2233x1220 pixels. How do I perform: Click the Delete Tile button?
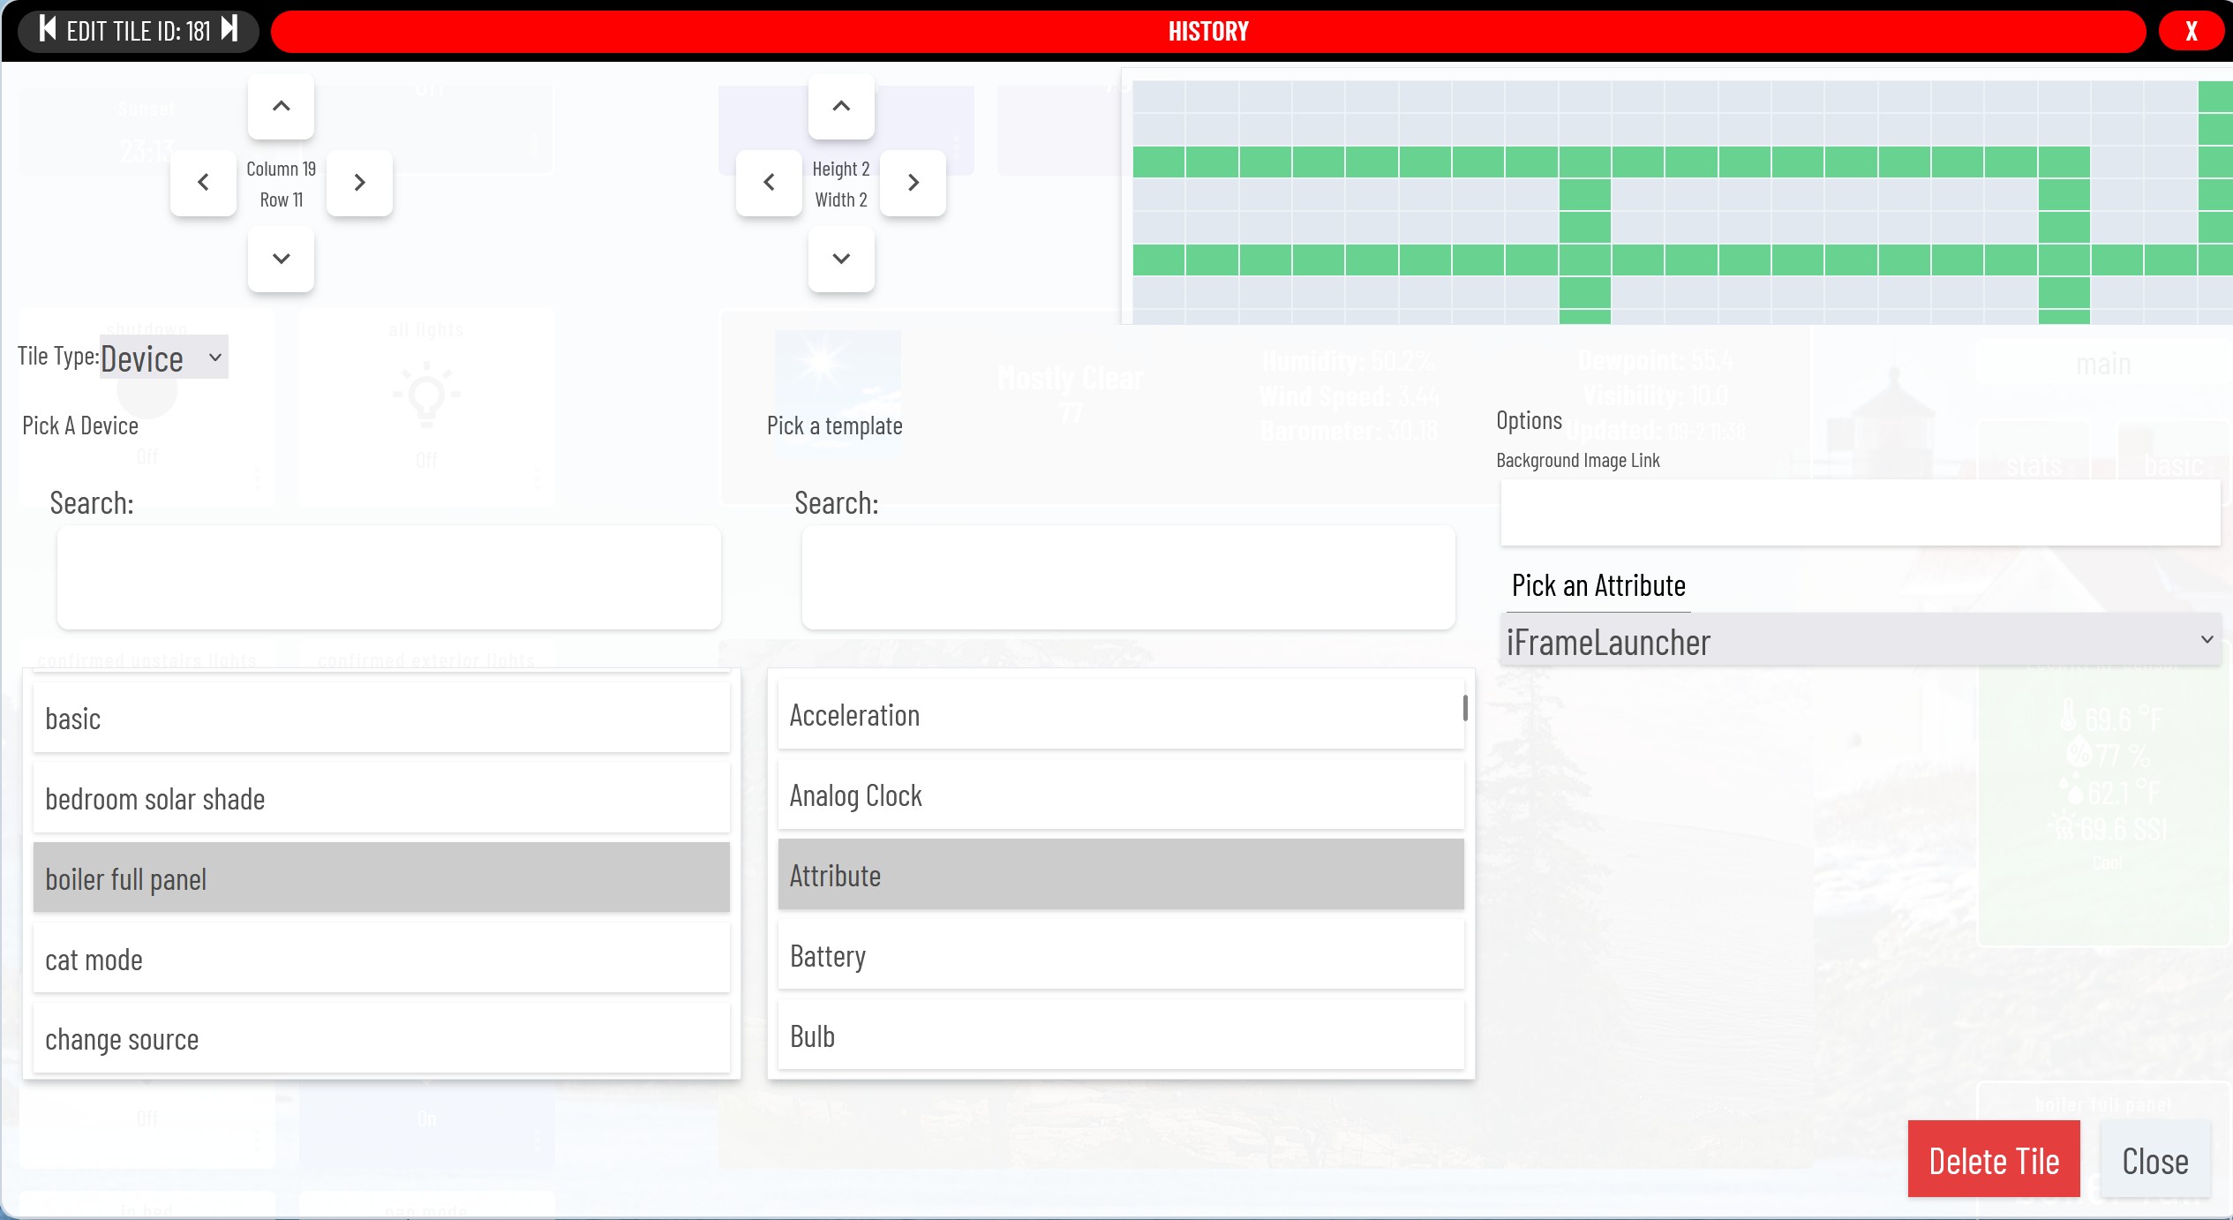pyautogui.click(x=1993, y=1160)
